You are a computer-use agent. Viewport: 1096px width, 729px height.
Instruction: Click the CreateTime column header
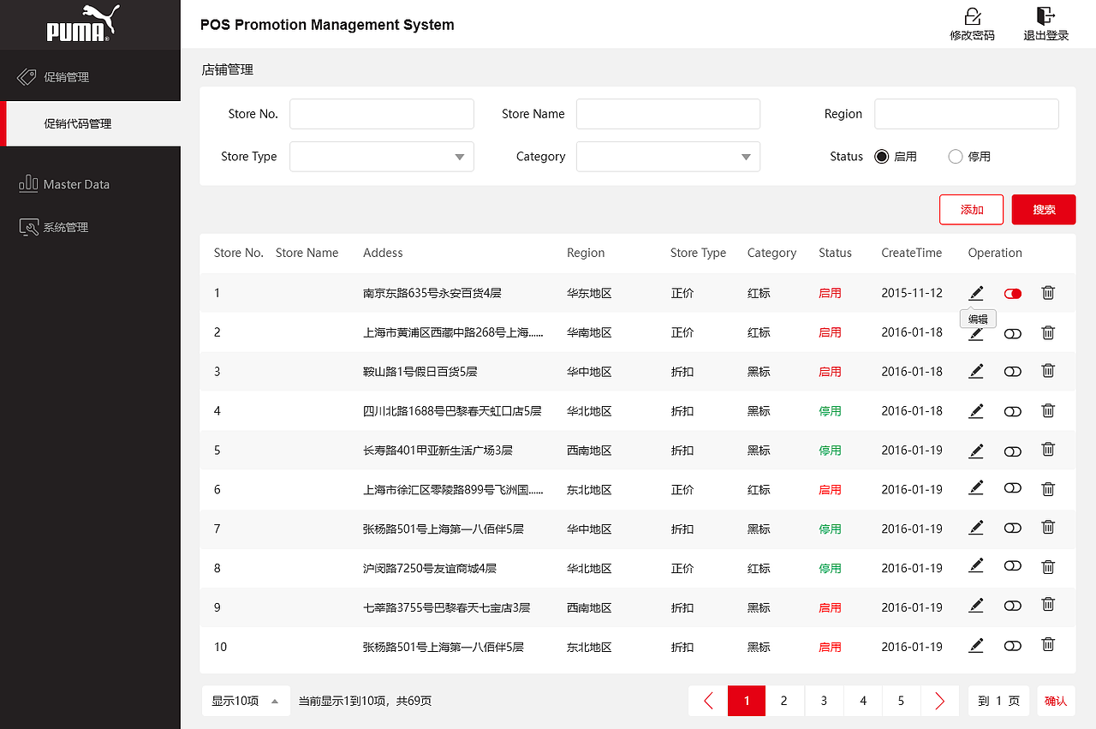911,253
